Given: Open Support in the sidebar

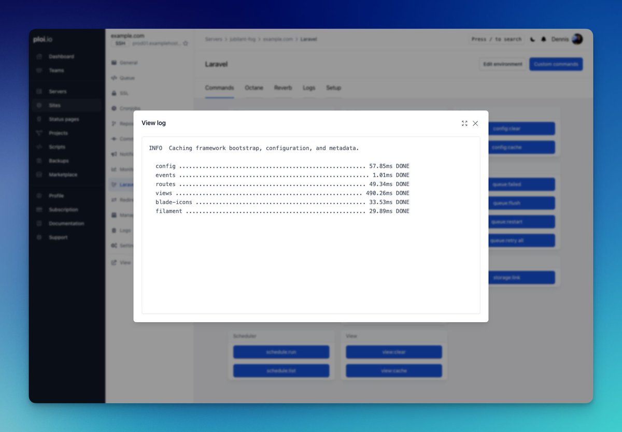Looking at the screenshot, I should tap(58, 237).
